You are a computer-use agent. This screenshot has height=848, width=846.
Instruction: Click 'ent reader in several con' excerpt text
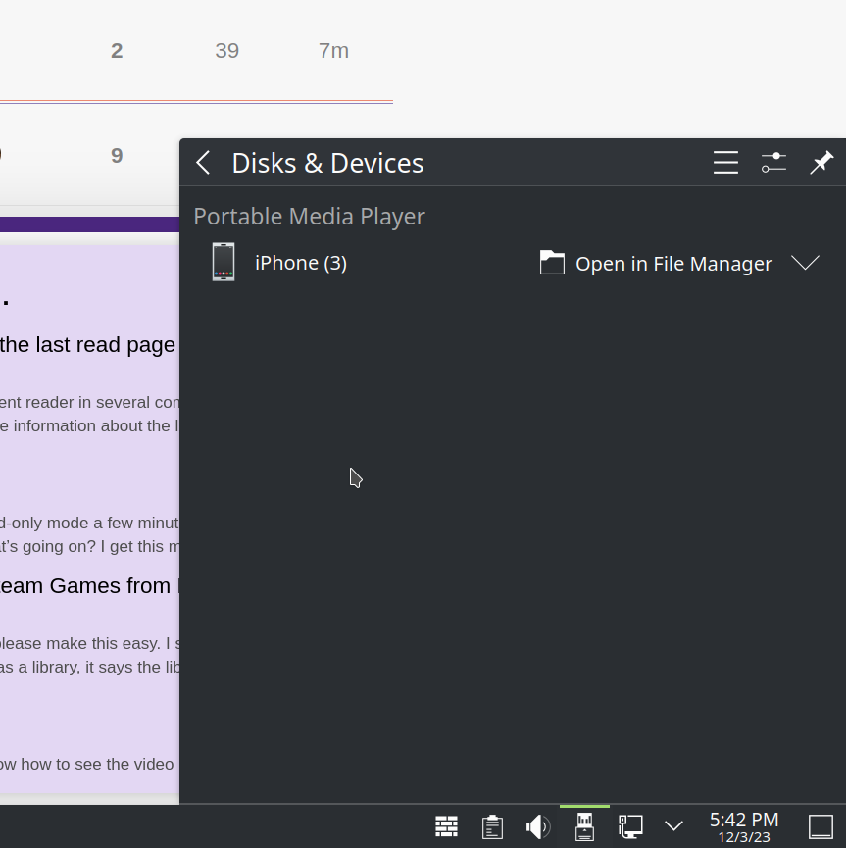(x=89, y=402)
